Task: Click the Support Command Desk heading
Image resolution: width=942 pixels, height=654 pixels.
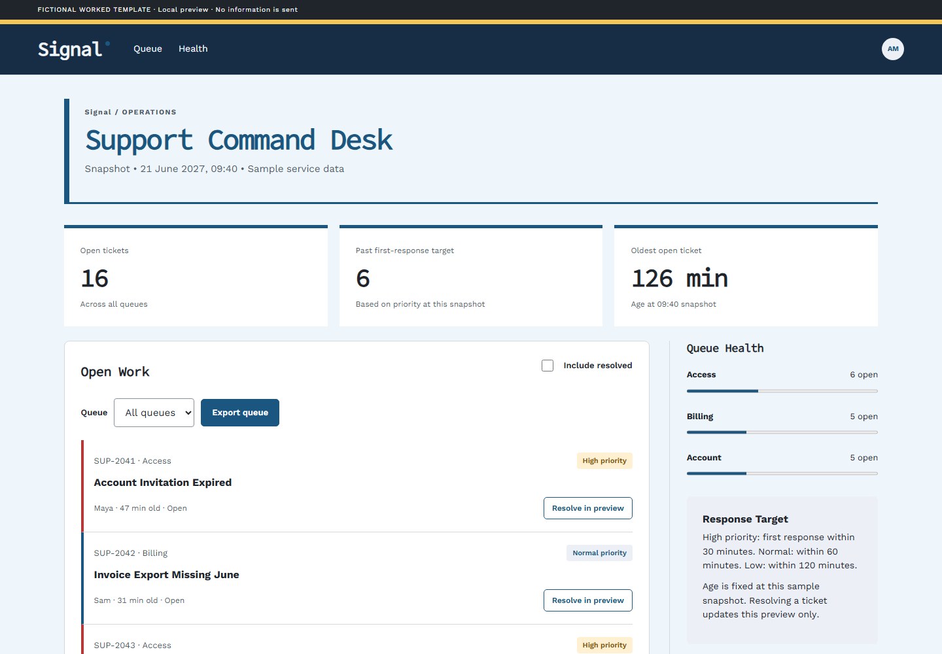Action: click(239, 140)
